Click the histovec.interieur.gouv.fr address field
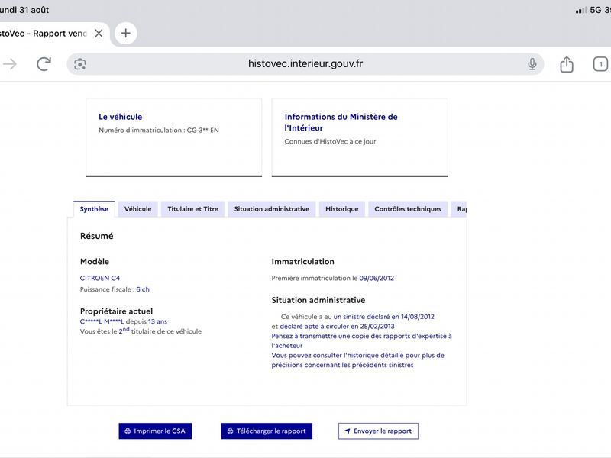This screenshot has height=458, width=611. [x=305, y=64]
